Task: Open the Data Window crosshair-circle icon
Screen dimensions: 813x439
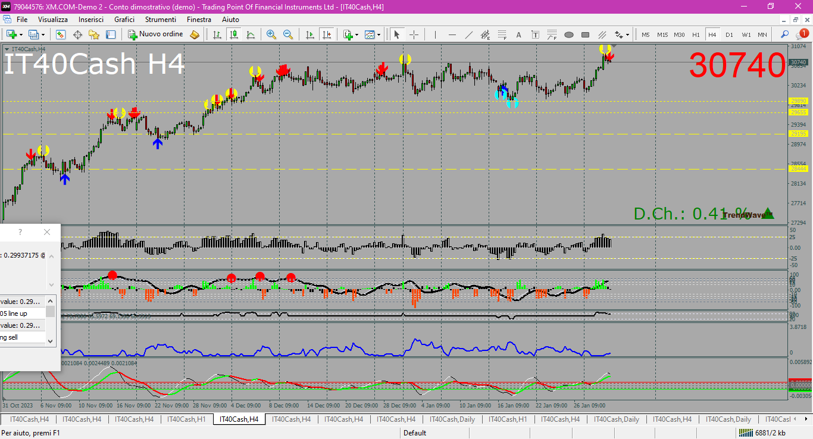Action: [x=77, y=35]
